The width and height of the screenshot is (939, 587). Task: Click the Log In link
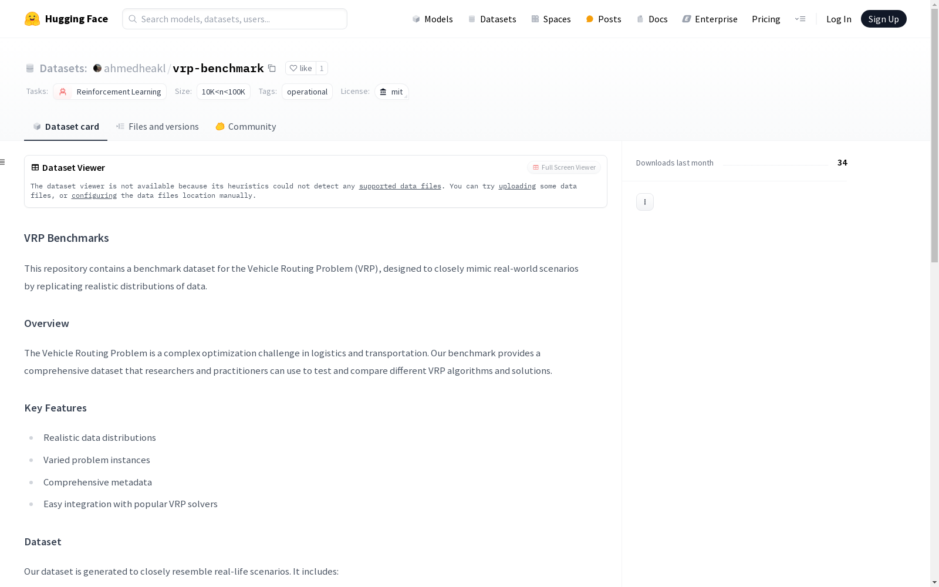[x=839, y=19]
